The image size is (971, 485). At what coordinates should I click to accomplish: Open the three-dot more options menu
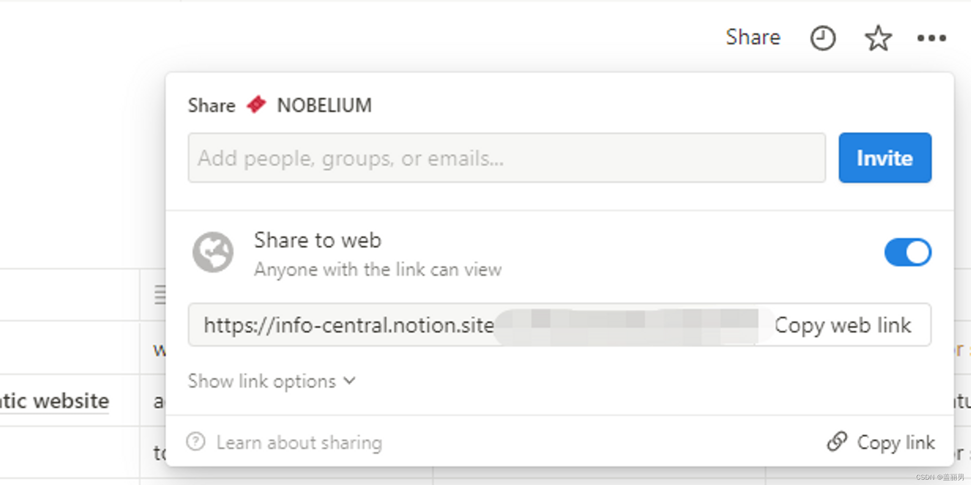click(931, 38)
